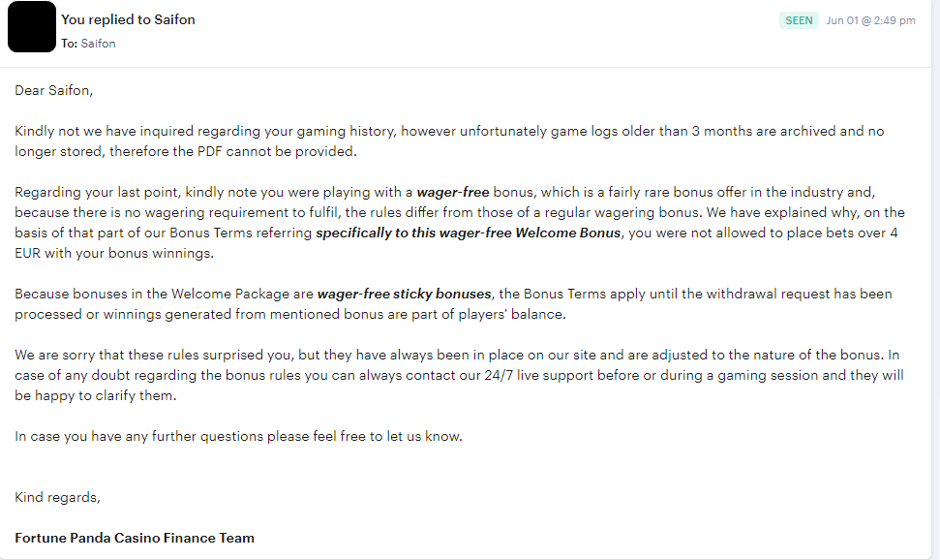Click the "In case you have any further questions" line
Image resolution: width=940 pixels, height=560 pixels.
pyautogui.click(x=238, y=436)
